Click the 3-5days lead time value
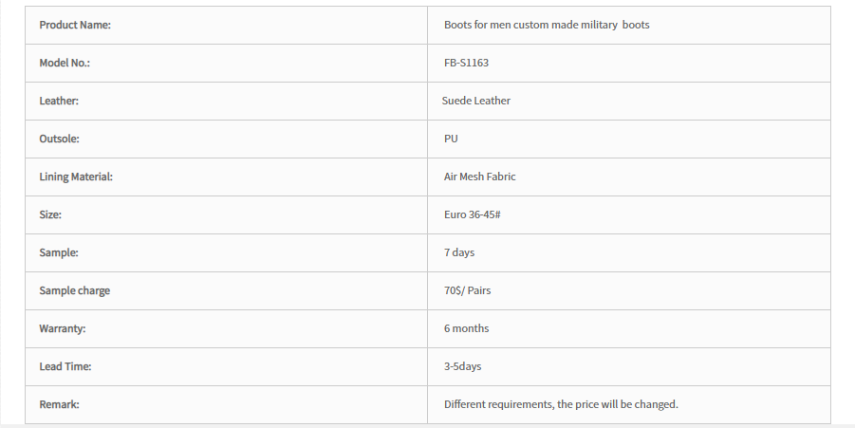 [x=462, y=367]
